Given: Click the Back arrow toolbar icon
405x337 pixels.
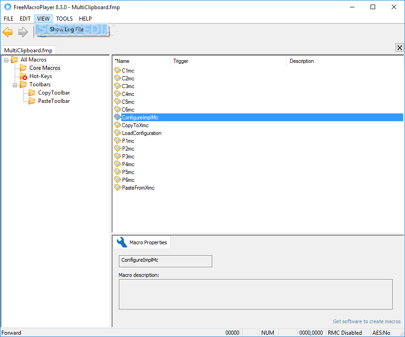Looking at the screenshot, I should [x=7, y=32].
